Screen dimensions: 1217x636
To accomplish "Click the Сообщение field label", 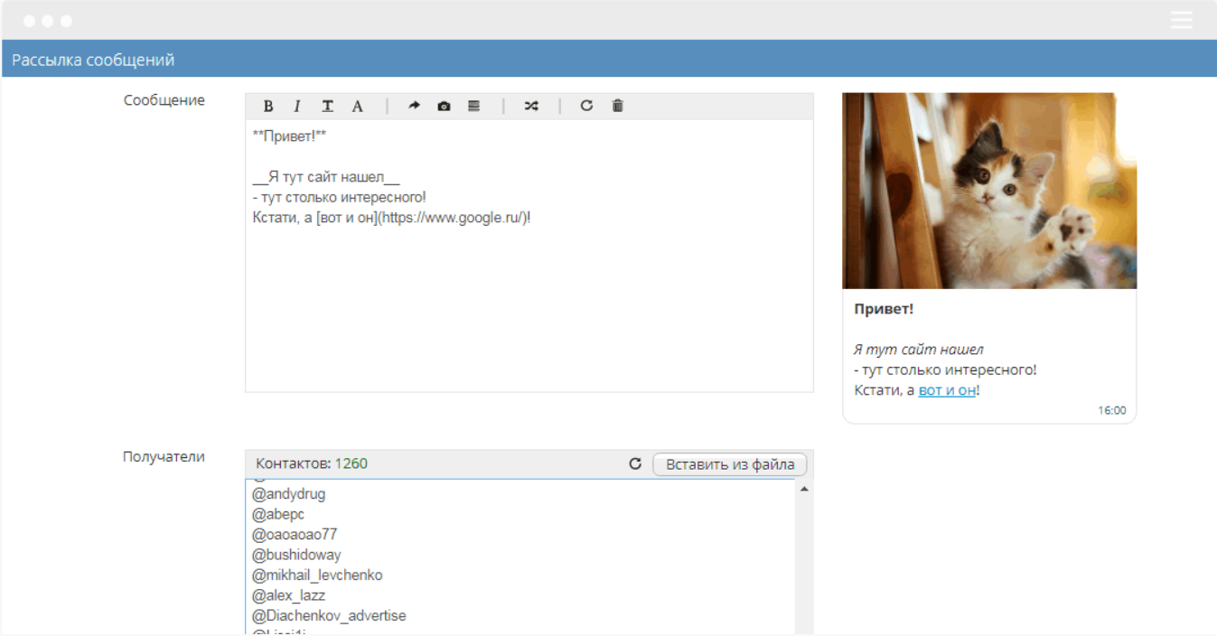I will 164,100.
